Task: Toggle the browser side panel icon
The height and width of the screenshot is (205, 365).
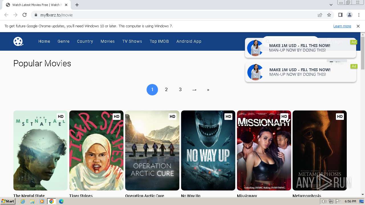Action: [340, 15]
